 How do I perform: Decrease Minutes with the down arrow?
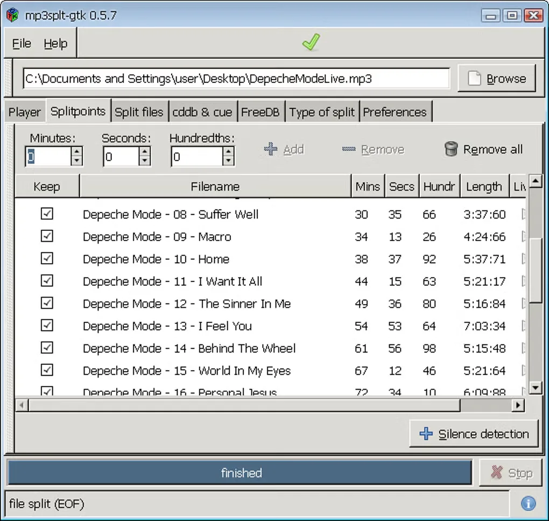point(76,161)
